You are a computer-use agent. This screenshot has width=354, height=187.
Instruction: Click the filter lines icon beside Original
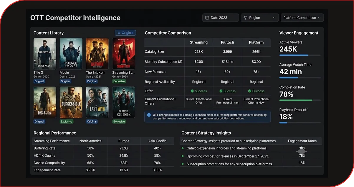click(119, 33)
